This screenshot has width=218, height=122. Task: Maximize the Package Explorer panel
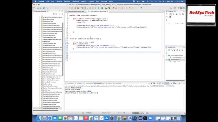click(x=62, y=11)
